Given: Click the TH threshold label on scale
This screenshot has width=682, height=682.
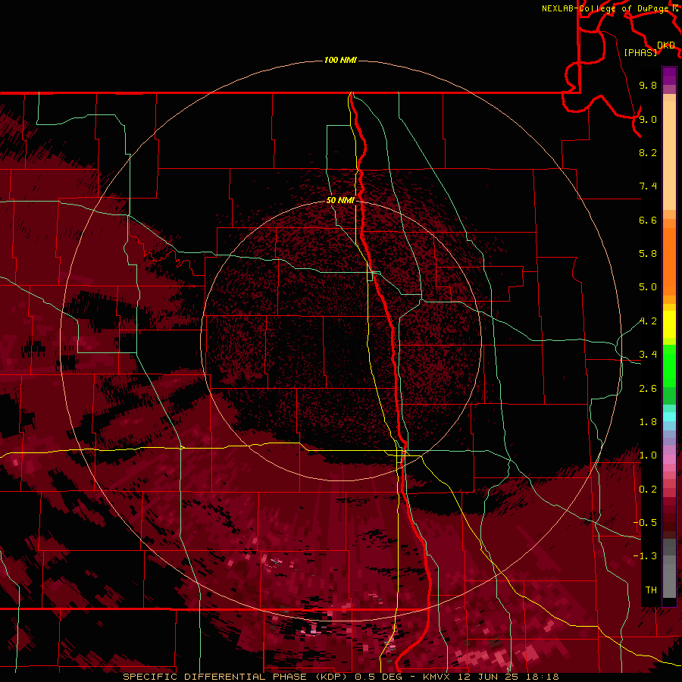Looking at the screenshot, I should [x=651, y=590].
